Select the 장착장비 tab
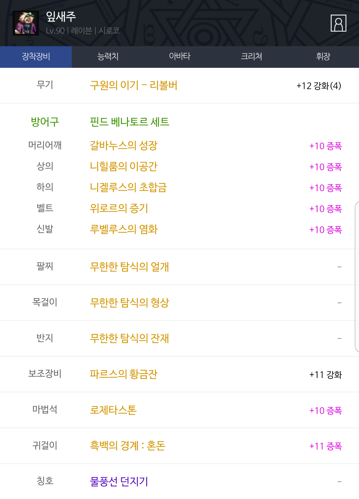The image size is (359, 499). [36, 57]
